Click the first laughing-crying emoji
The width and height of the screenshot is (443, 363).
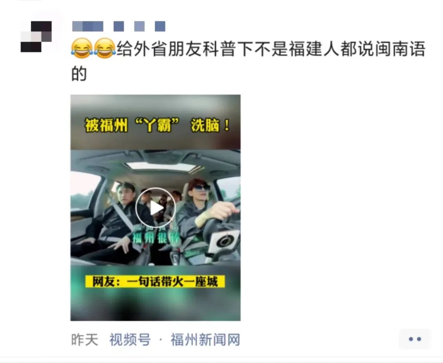(82, 48)
